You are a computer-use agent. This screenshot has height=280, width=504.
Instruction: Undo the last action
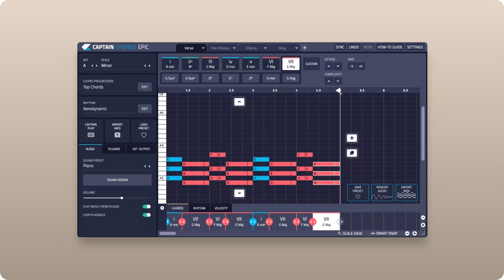(x=354, y=47)
